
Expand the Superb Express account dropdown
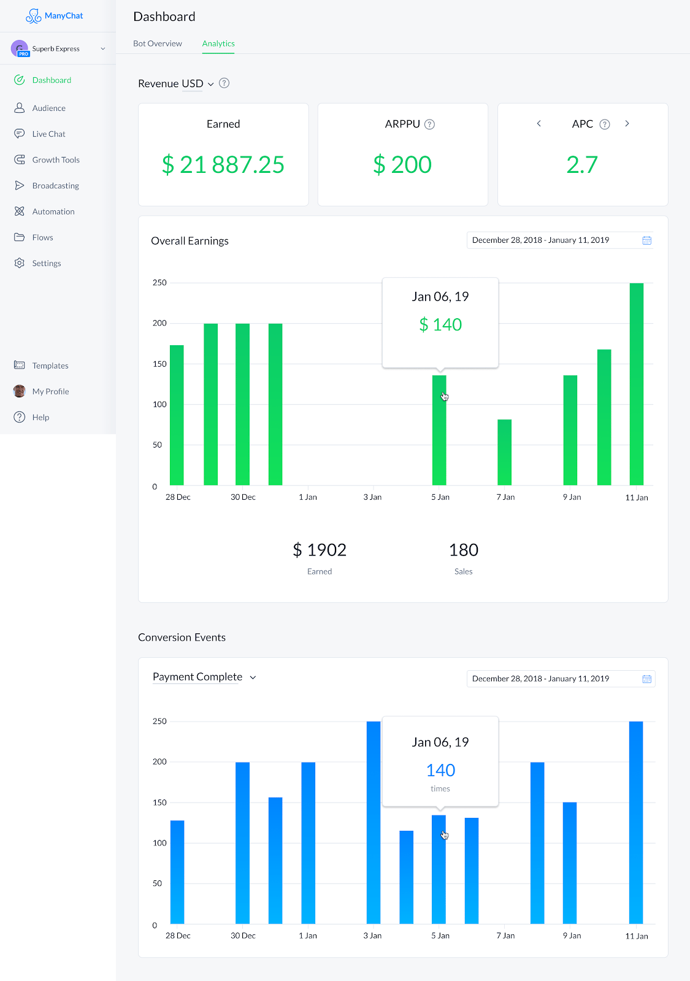(103, 48)
